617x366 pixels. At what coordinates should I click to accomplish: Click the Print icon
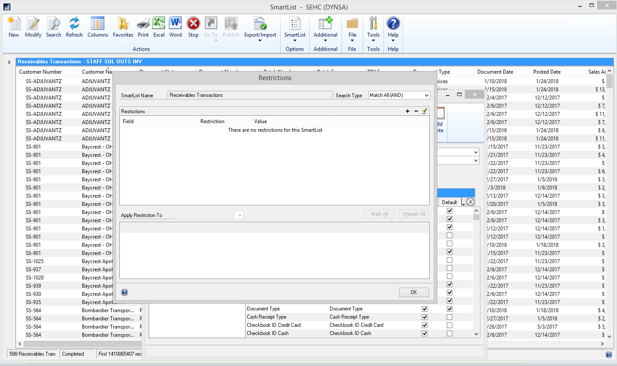pyautogui.click(x=143, y=24)
